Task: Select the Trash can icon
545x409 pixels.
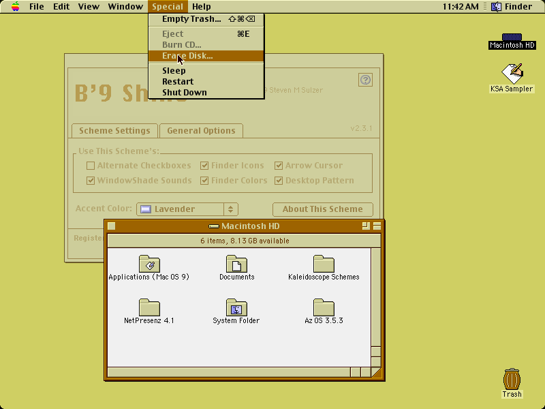Action: tap(512, 380)
